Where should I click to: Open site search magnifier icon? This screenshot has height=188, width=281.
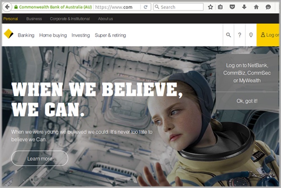pyautogui.click(x=229, y=35)
